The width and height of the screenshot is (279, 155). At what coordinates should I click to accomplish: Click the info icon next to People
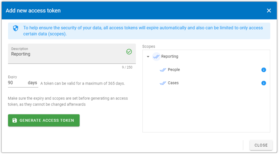[x=264, y=70]
